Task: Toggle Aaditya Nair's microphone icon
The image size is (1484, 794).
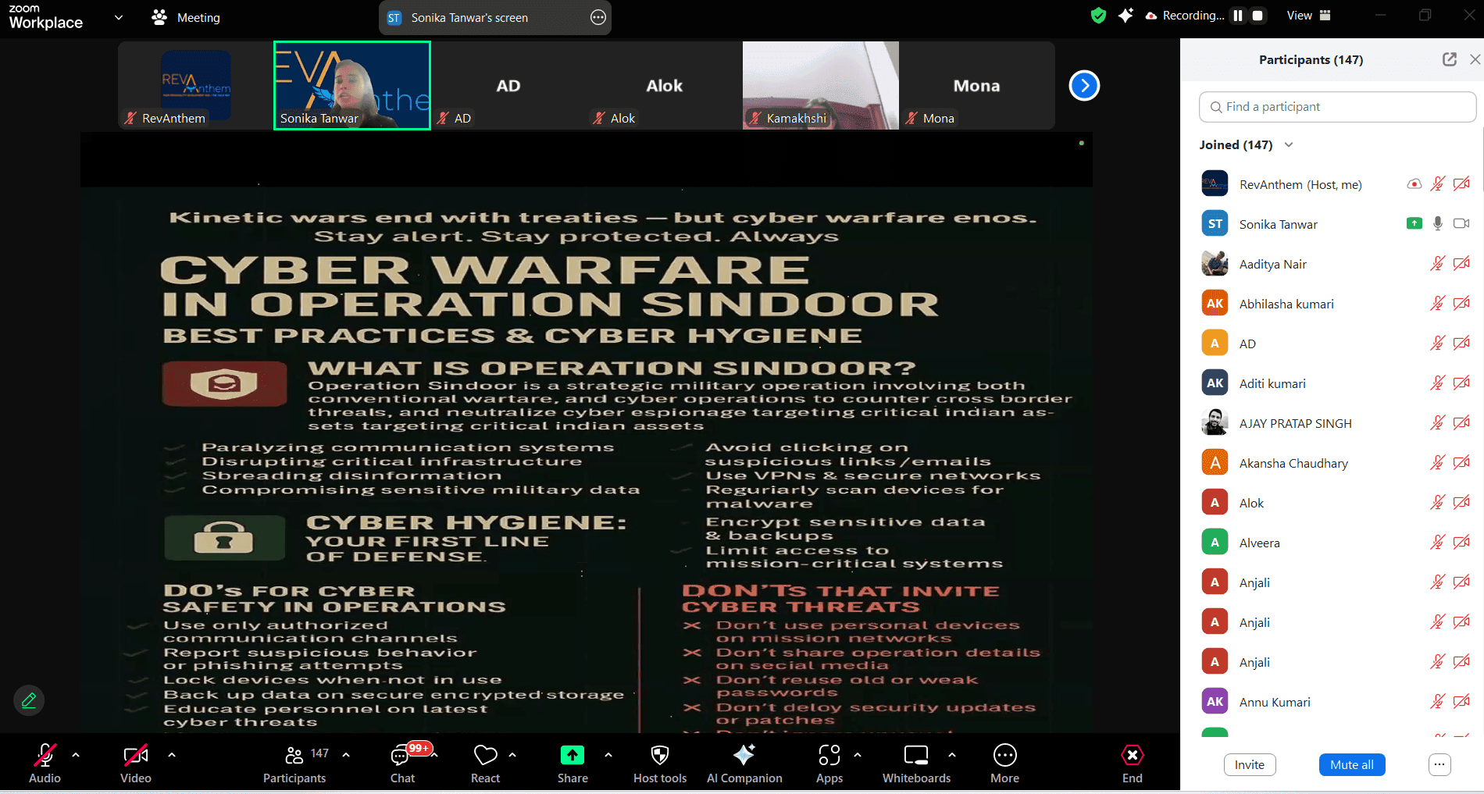Action: coord(1438,264)
